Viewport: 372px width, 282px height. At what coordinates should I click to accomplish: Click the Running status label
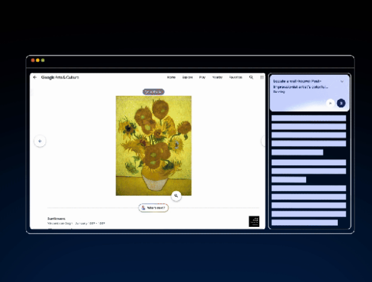279,92
